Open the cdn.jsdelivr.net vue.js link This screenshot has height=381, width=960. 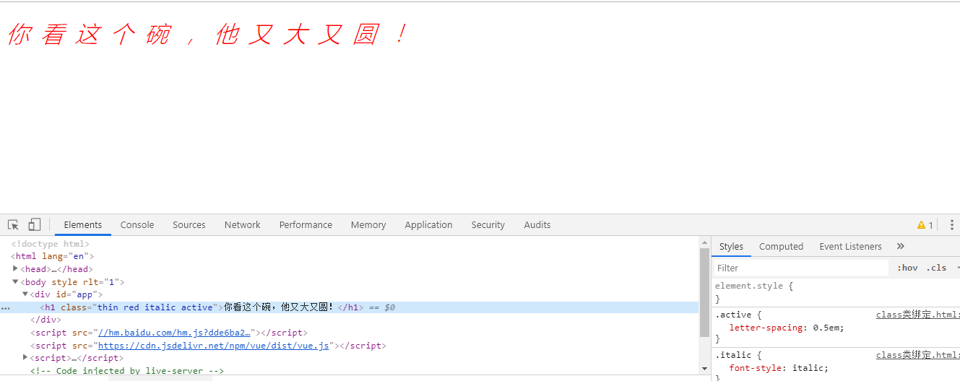click(213, 346)
